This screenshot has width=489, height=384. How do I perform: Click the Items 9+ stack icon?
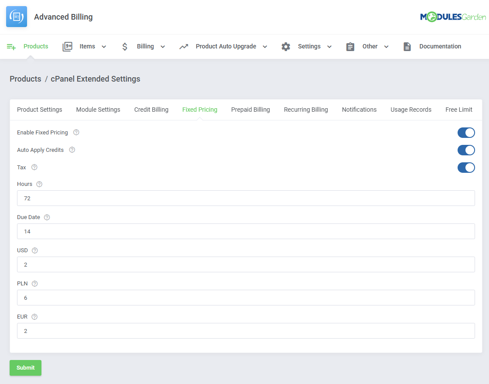[67, 47]
